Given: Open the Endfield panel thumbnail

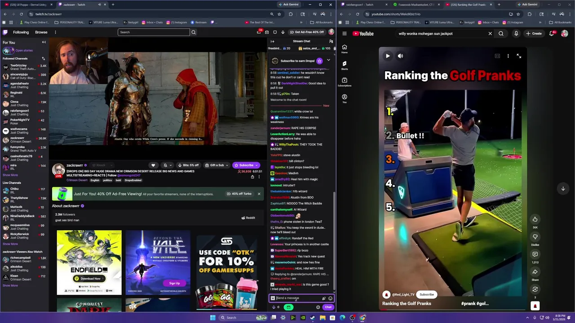Looking at the screenshot, I should pyautogui.click(x=89, y=262).
